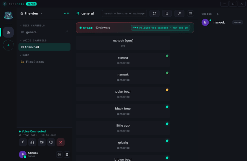Select the town hall voice channel
The width and height of the screenshot is (247, 161).
tap(45, 47)
